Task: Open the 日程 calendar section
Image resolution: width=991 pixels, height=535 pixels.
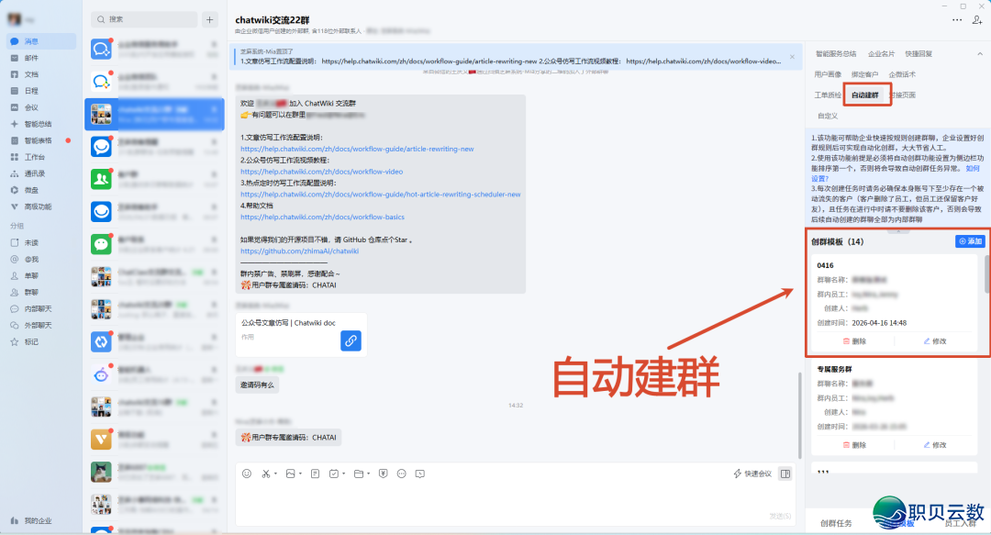Action: (x=31, y=91)
